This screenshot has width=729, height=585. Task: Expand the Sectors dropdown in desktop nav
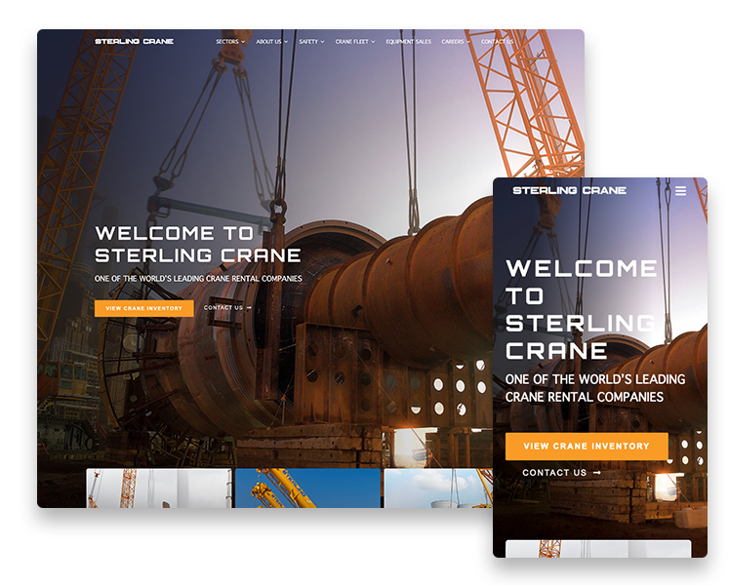click(230, 41)
